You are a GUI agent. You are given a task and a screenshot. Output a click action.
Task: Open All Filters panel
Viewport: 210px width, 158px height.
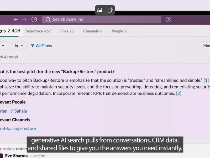41,46
